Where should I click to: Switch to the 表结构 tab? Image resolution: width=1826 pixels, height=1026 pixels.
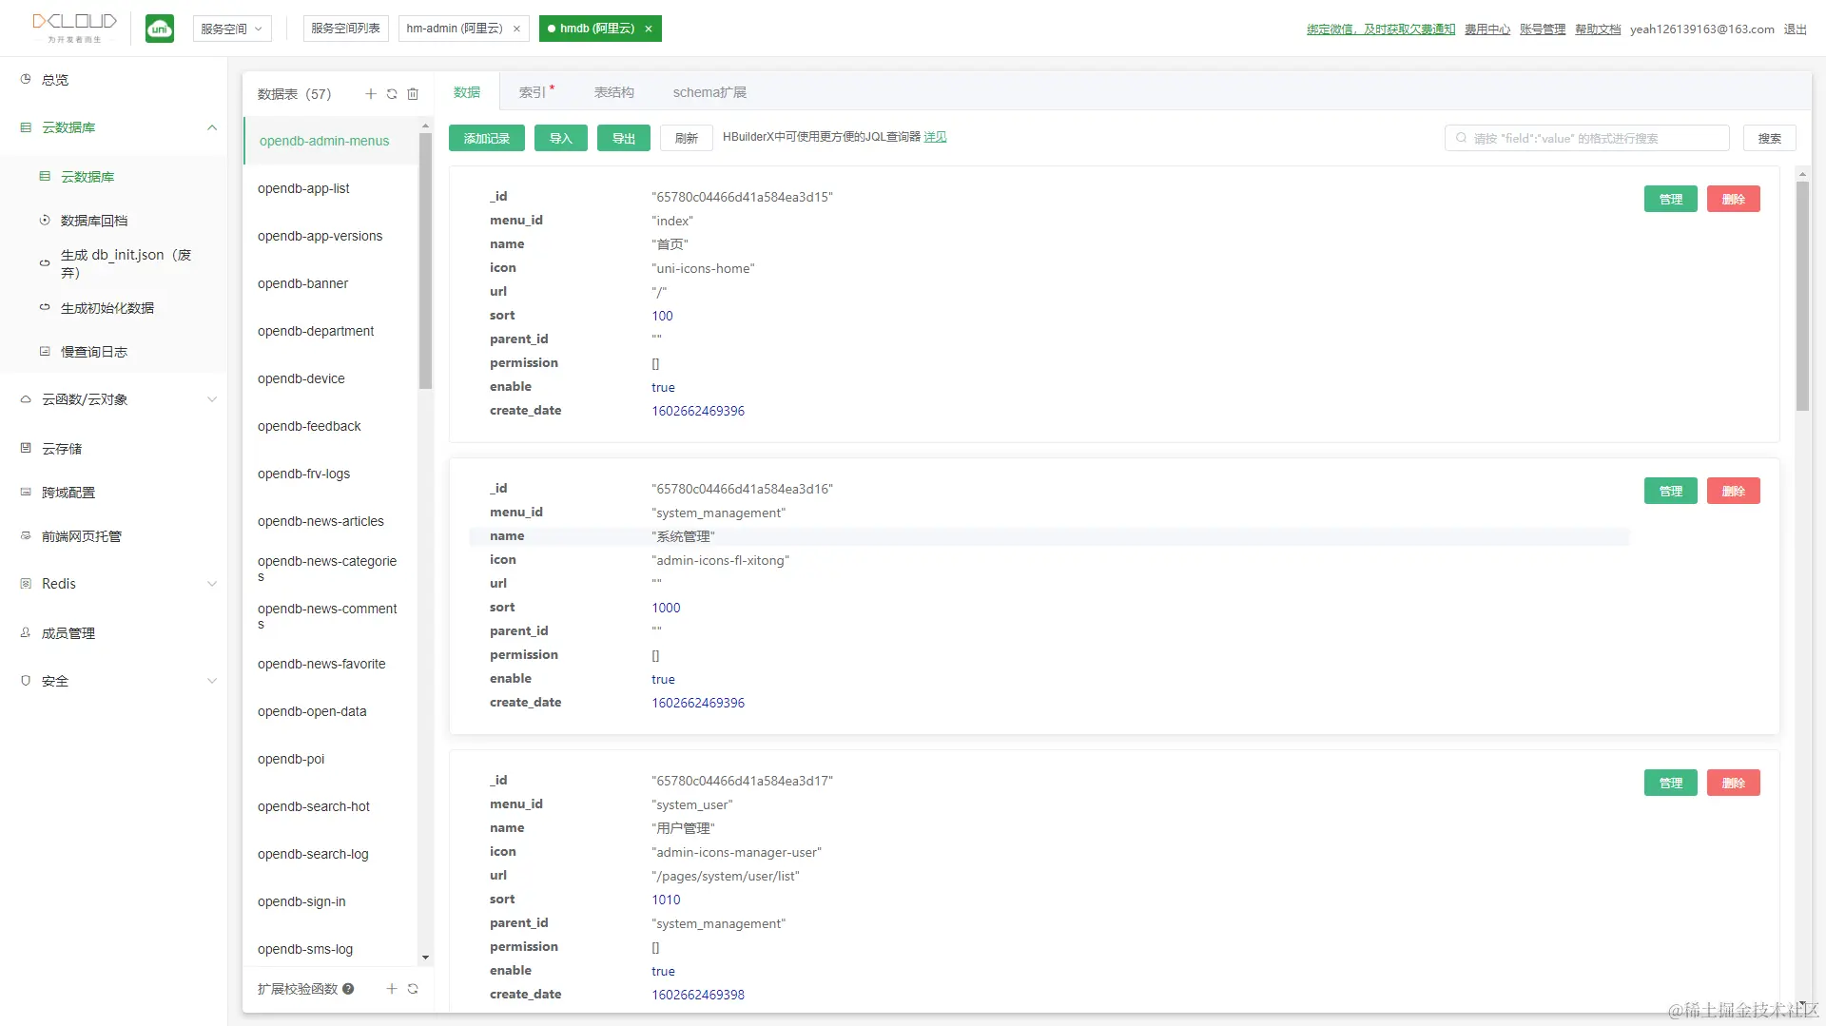(x=614, y=92)
